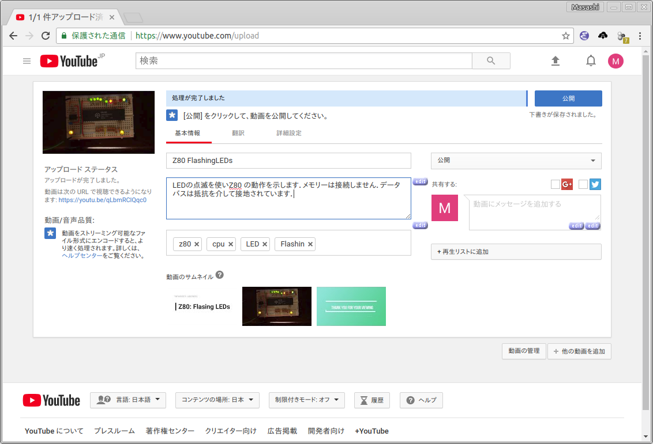Close the upload browser tab
653x444 pixels.
111,17
